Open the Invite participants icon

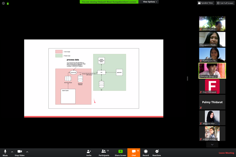coord(89,151)
